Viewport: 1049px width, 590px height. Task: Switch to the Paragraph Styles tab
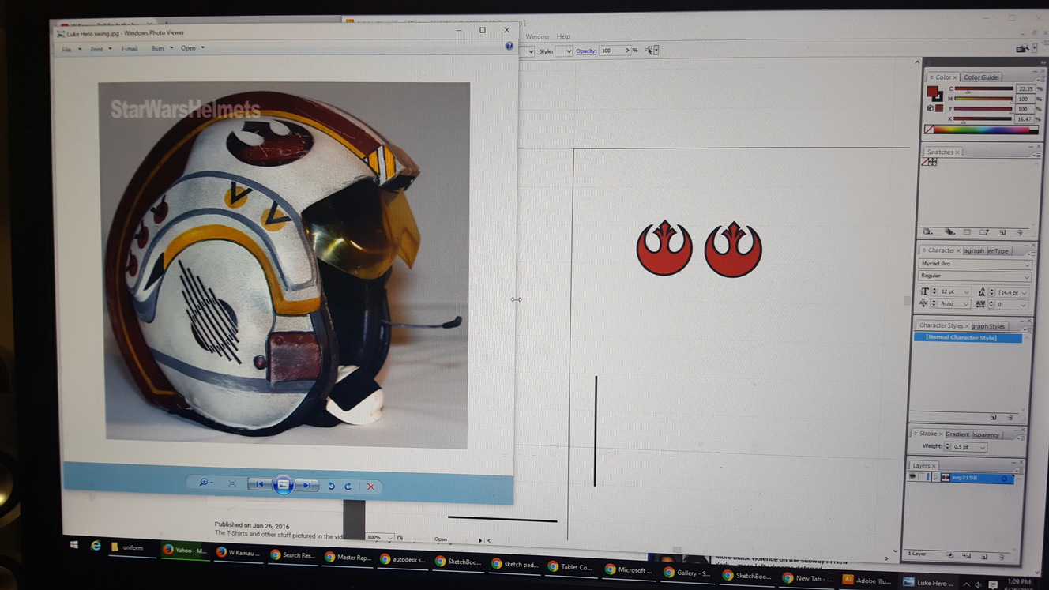click(988, 326)
